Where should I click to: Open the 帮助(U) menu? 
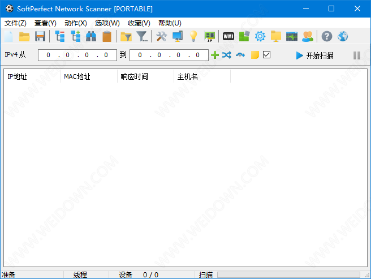tap(170, 23)
